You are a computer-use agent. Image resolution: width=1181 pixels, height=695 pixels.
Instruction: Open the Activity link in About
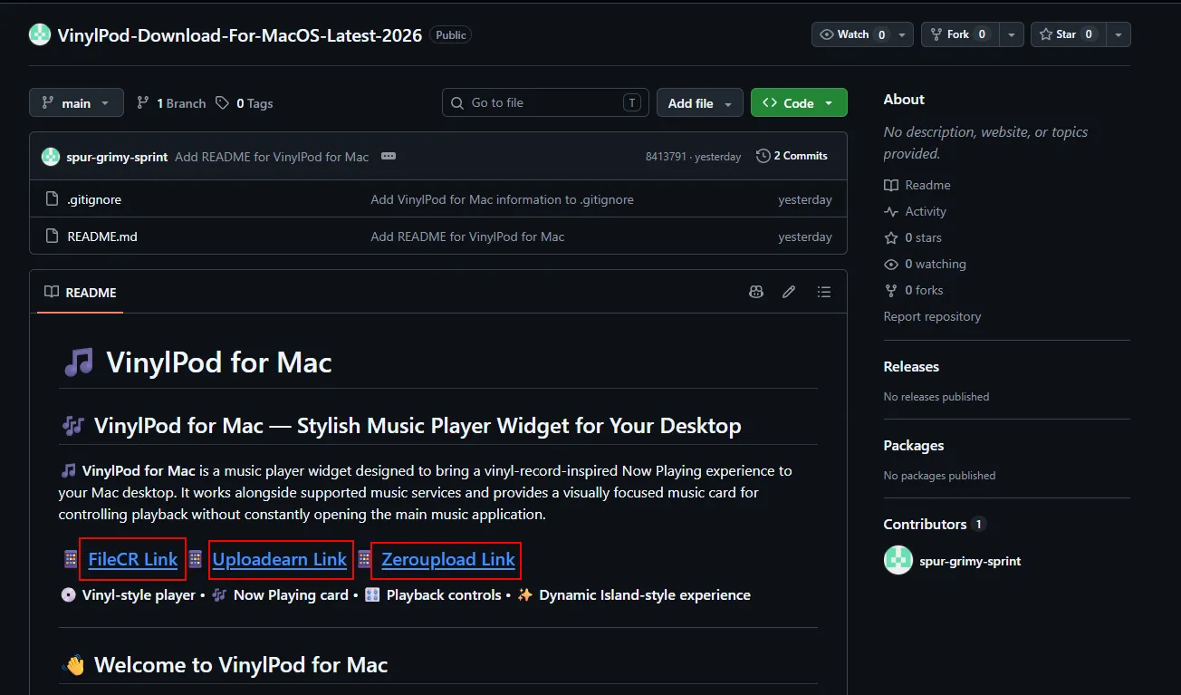[x=916, y=211]
